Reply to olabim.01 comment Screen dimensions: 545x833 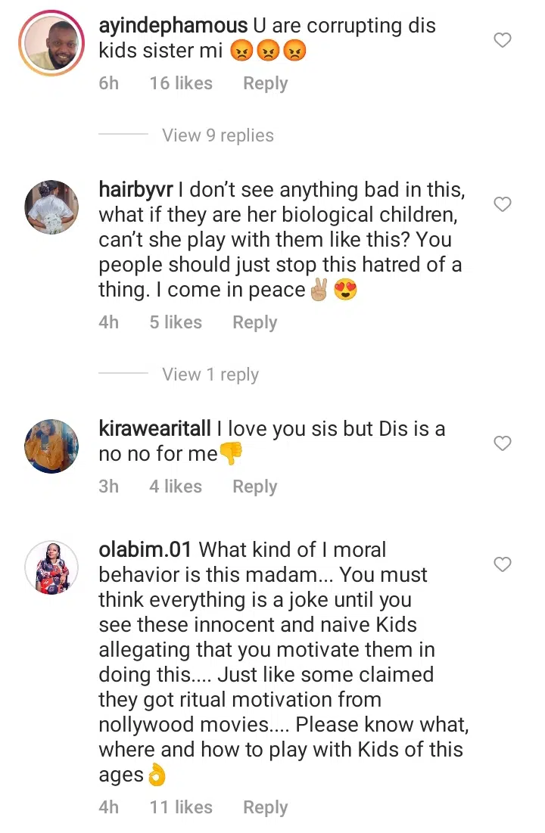click(x=265, y=807)
